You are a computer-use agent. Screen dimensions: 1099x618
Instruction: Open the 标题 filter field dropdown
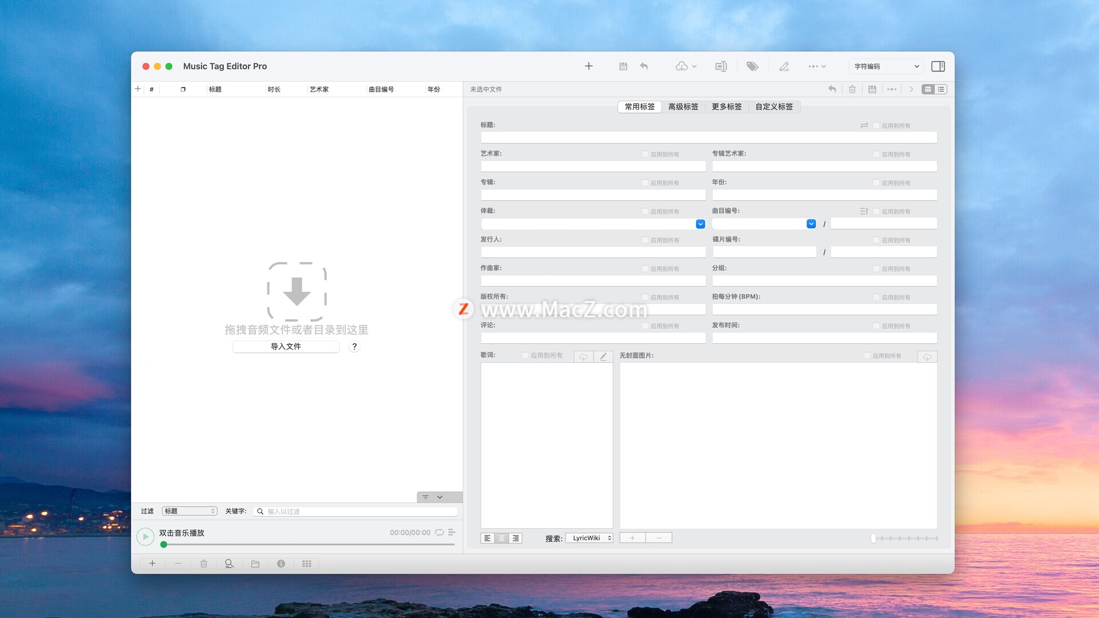[189, 511]
